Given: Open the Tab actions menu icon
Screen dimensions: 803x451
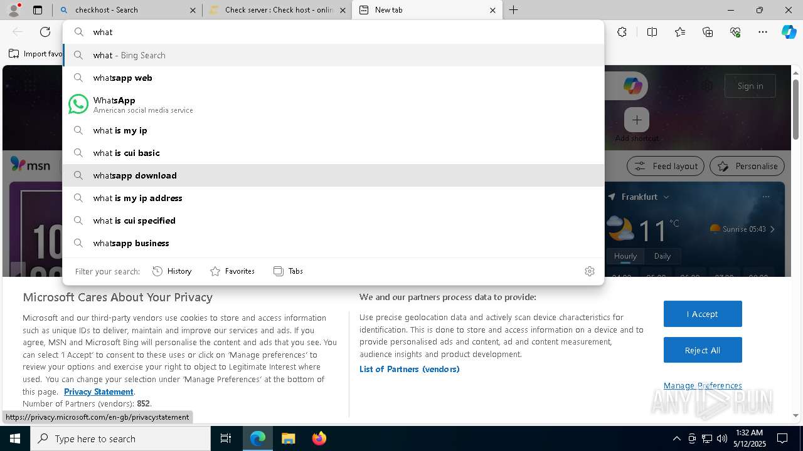Looking at the screenshot, I should tap(38, 10).
